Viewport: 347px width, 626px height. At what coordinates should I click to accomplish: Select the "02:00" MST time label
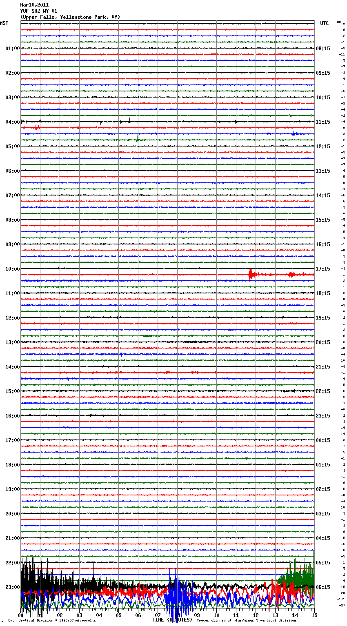(x=13, y=73)
